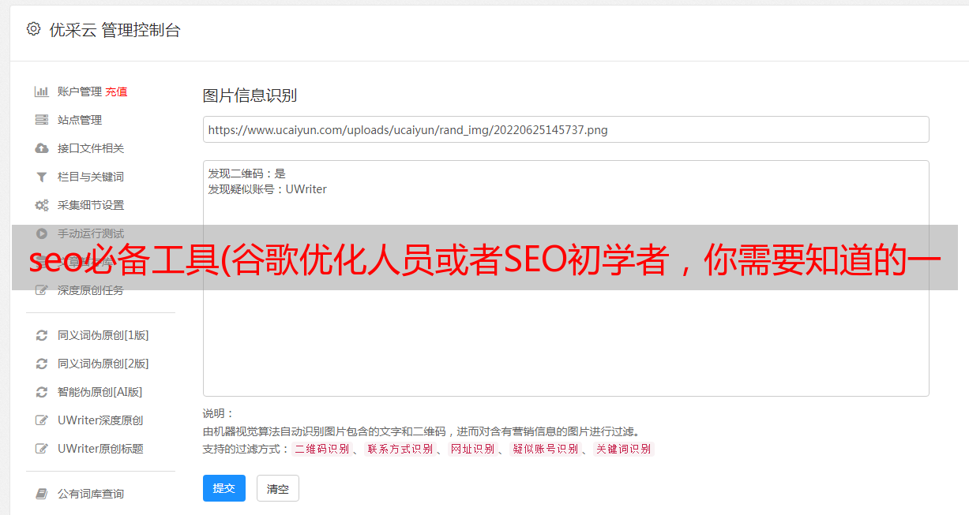Click the 疑似账号识别 tag
Screen dimensions: 969x515
[x=545, y=449]
